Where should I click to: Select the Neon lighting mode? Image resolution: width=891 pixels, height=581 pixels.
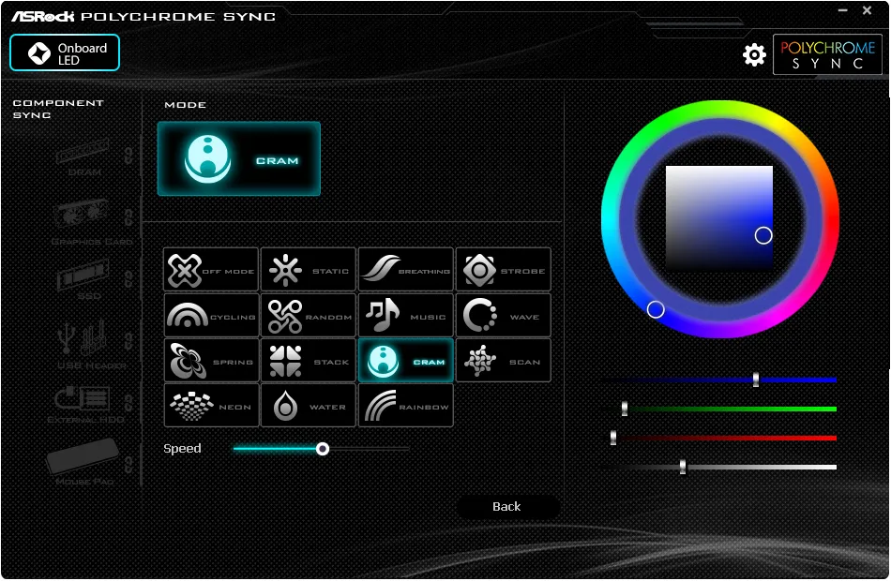(x=211, y=406)
